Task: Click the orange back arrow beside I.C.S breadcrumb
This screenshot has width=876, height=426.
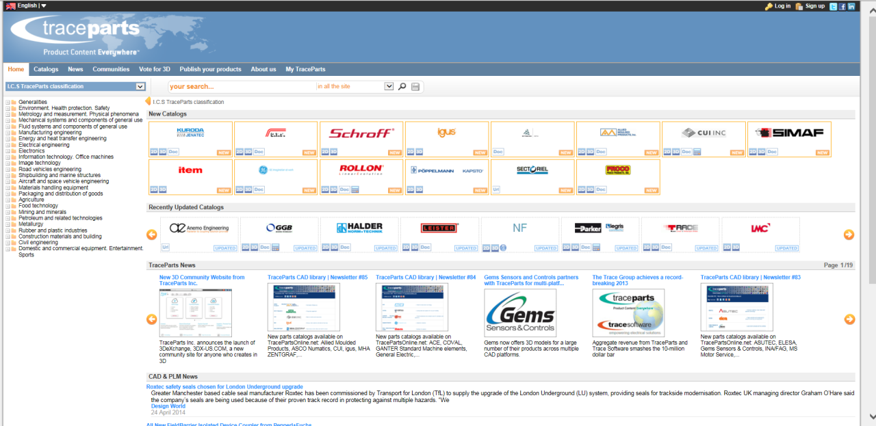Action: pyautogui.click(x=148, y=102)
